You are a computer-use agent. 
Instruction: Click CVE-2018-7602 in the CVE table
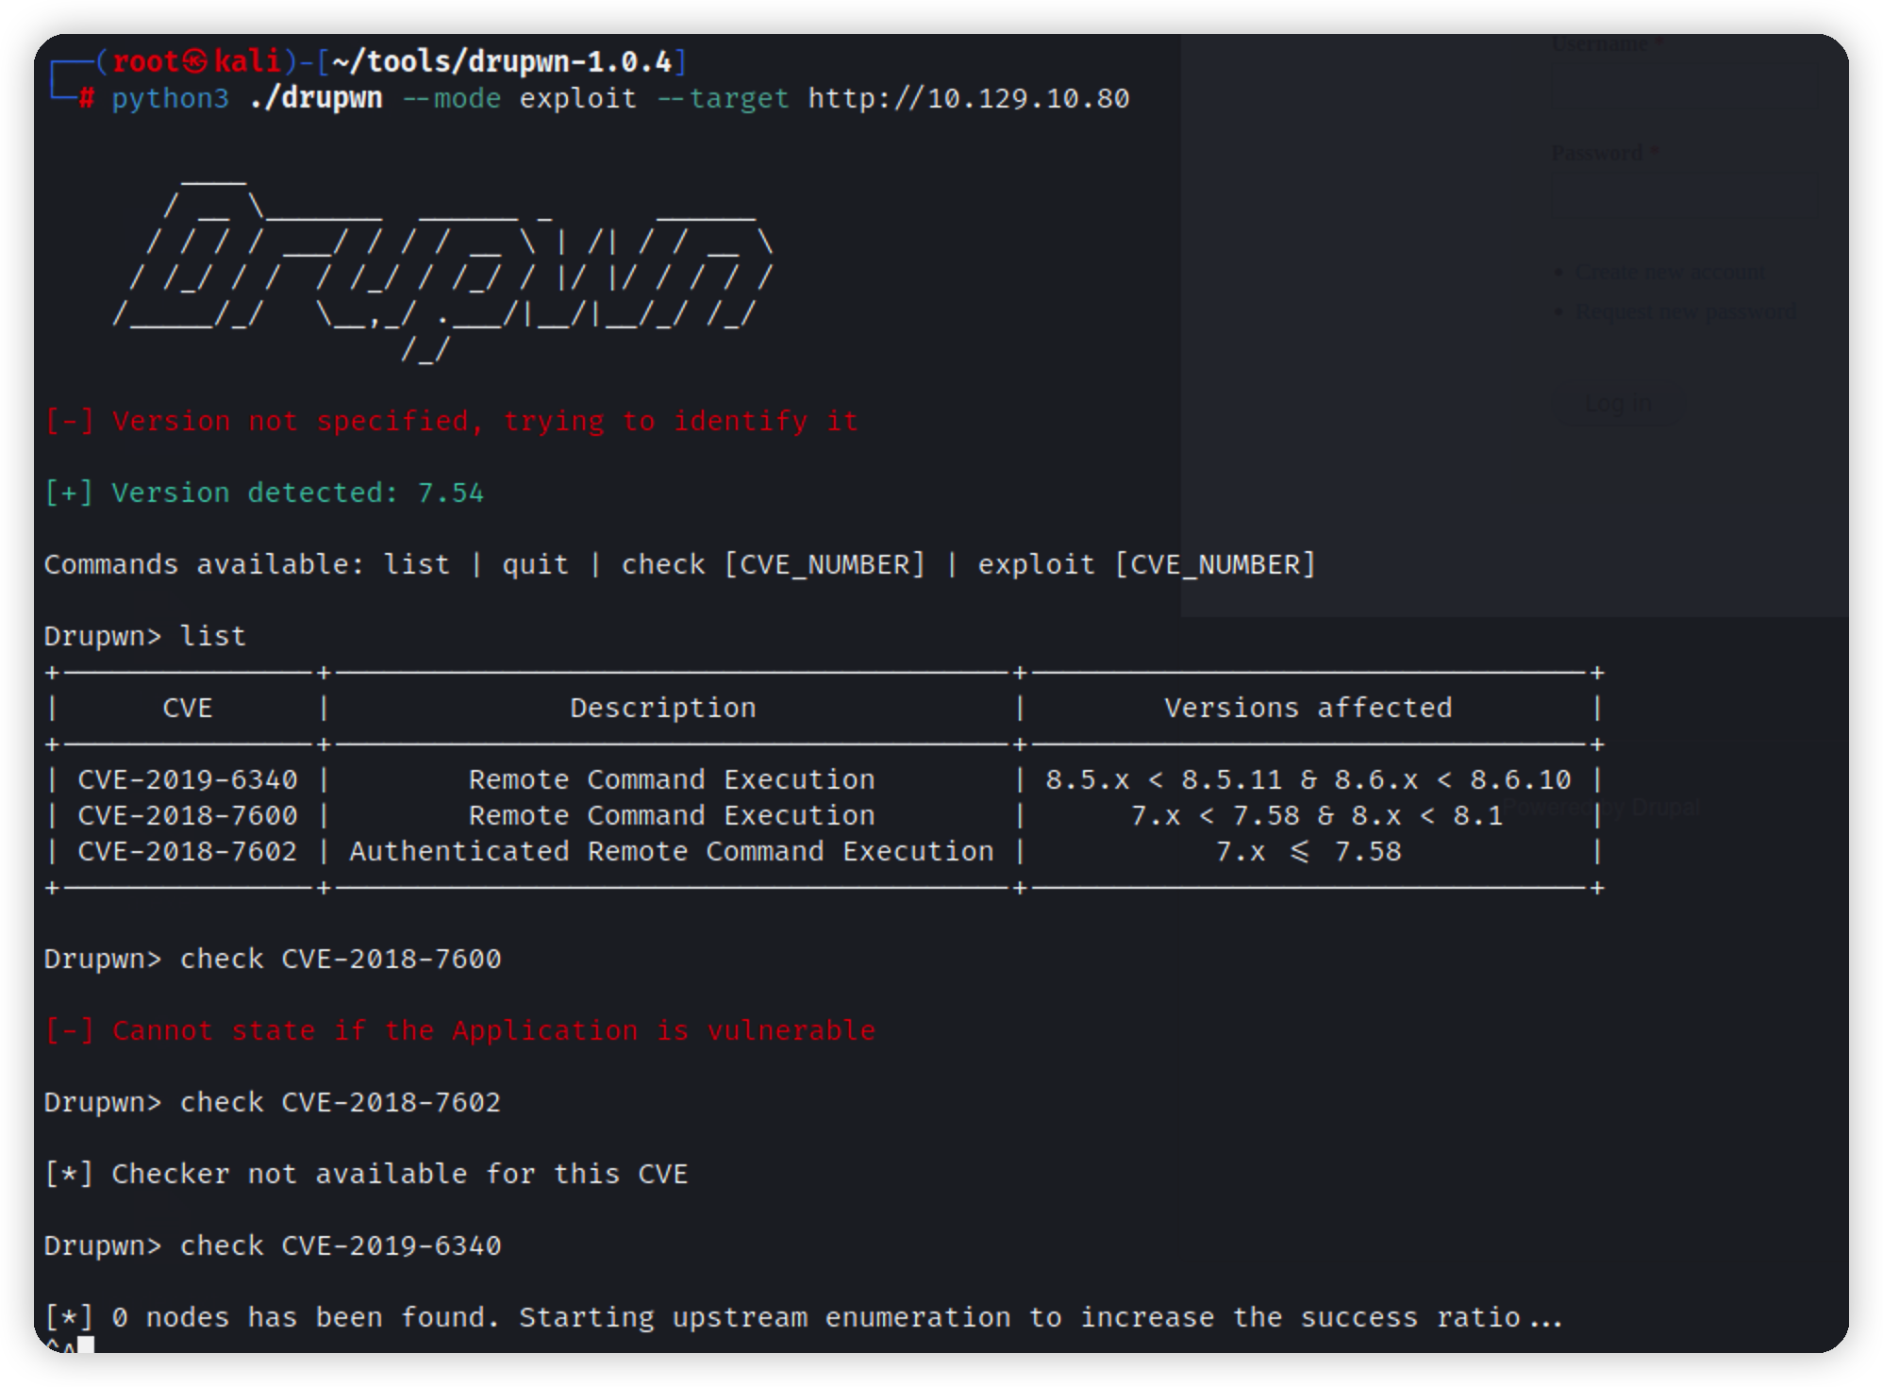pos(188,851)
